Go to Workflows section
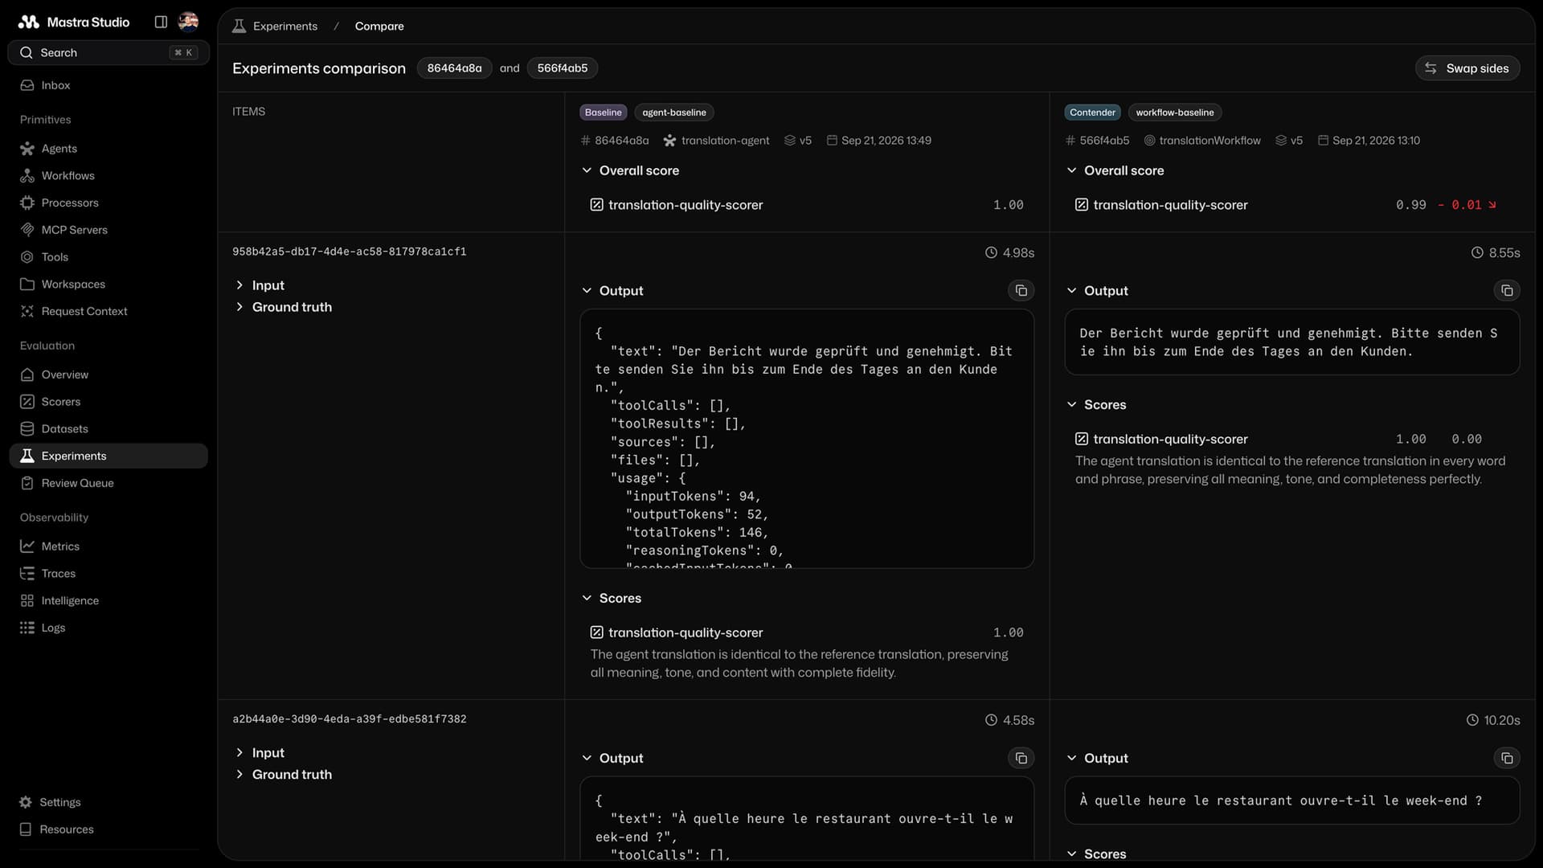The height and width of the screenshot is (868, 1543). 108,175
